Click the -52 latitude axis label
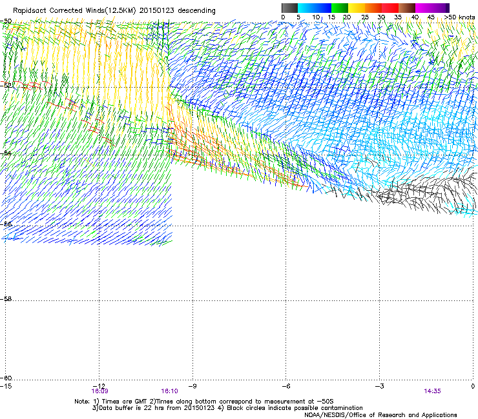 click(x=6, y=86)
